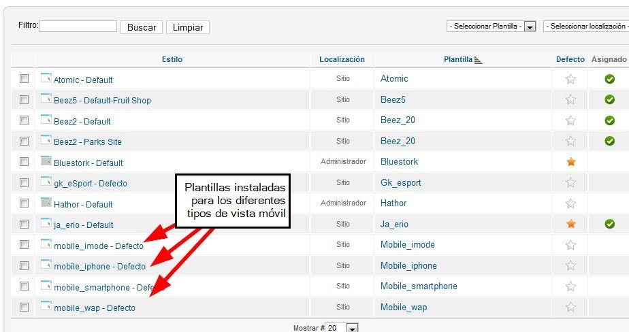Click preview icon beside Atomic - Default
The width and height of the screenshot is (629, 332).
[x=46, y=78]
